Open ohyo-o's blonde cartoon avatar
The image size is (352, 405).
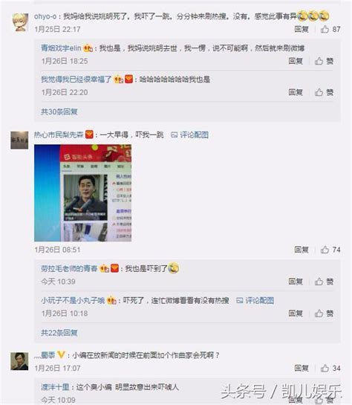point(19,22)
